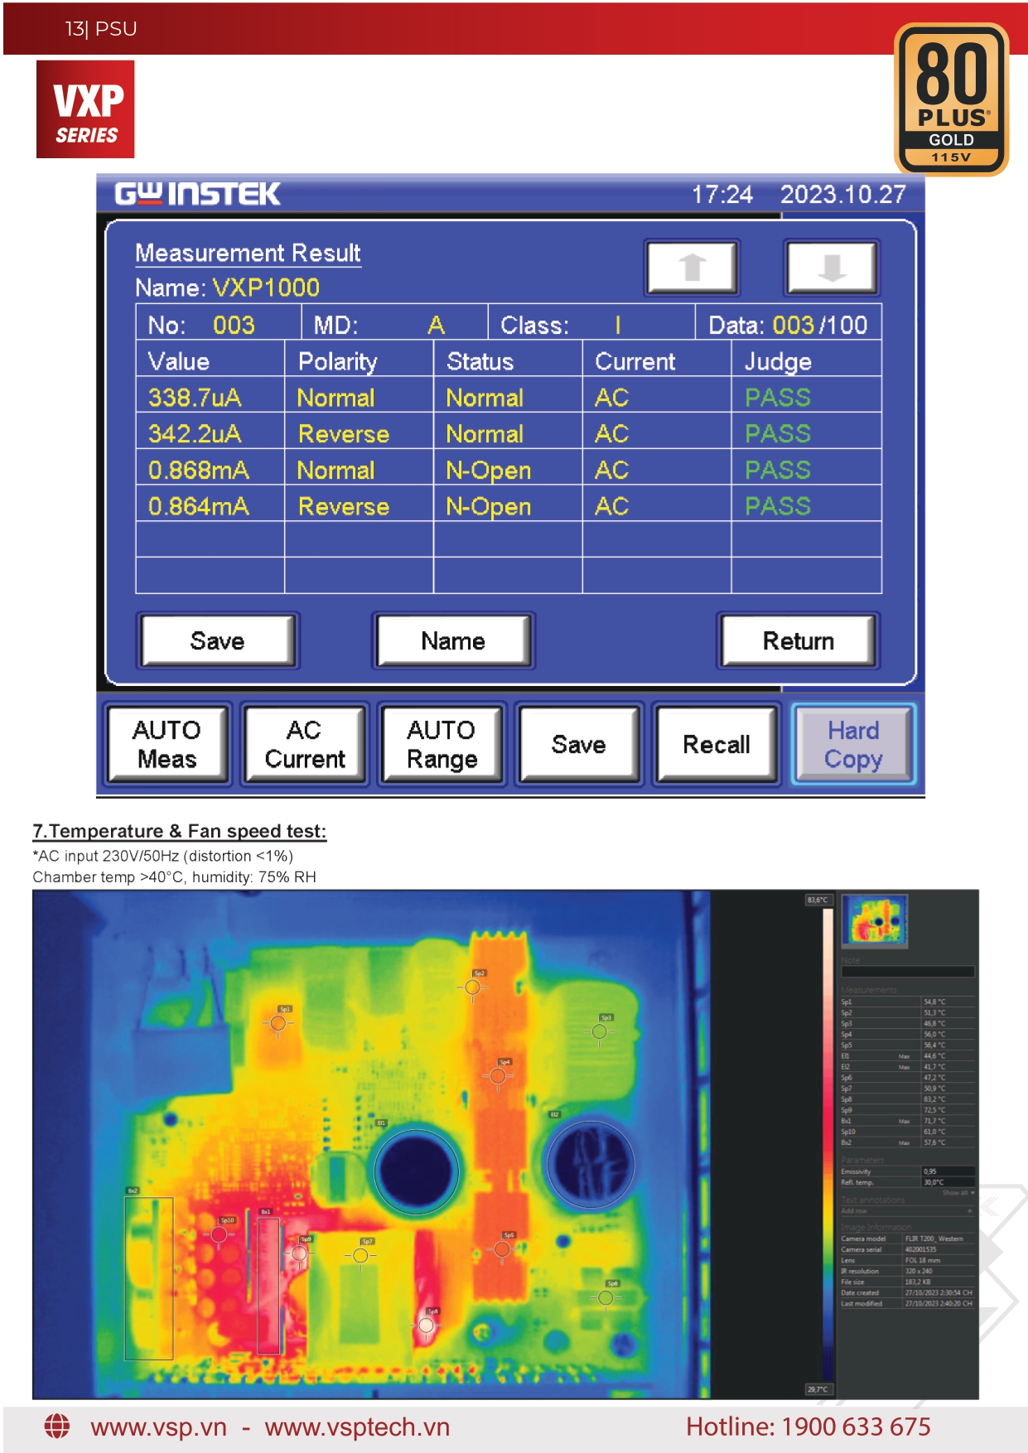Select the Hard Copy button
Screen dimensions: 1028x1453
point(853,744)
